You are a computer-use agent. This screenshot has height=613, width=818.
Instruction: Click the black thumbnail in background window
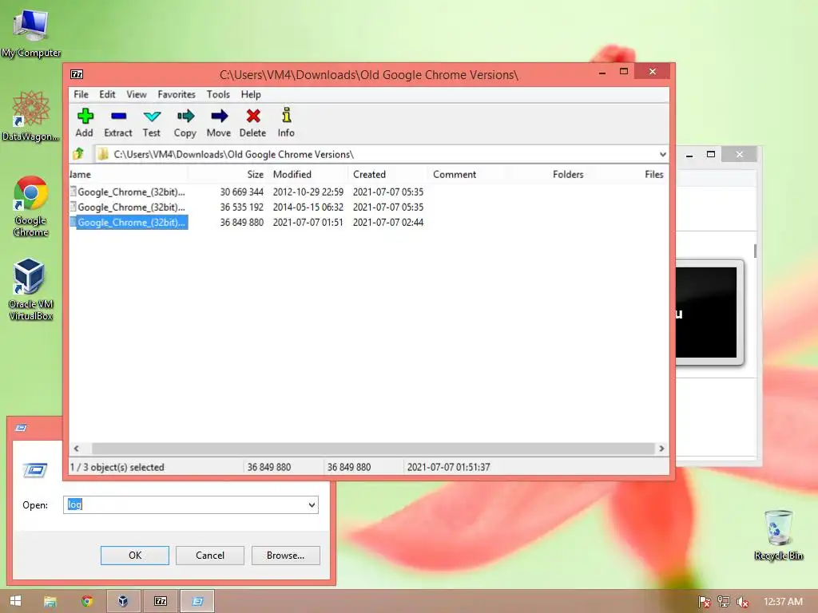point(706,312)
